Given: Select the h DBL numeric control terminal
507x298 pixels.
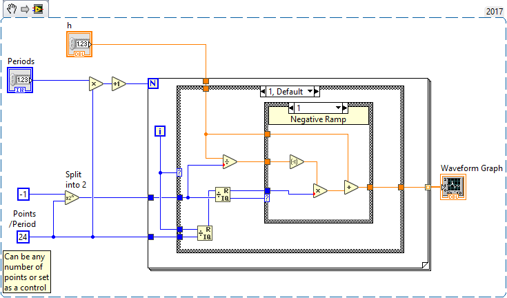Looking at the screenshot, I should 79,44.
